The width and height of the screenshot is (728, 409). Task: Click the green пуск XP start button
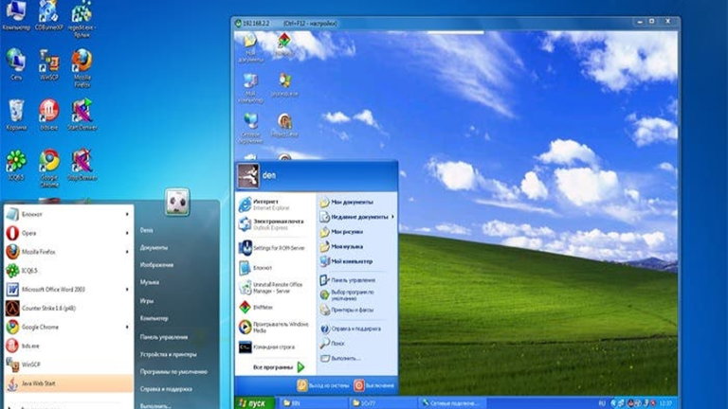[x=255, y=403]
